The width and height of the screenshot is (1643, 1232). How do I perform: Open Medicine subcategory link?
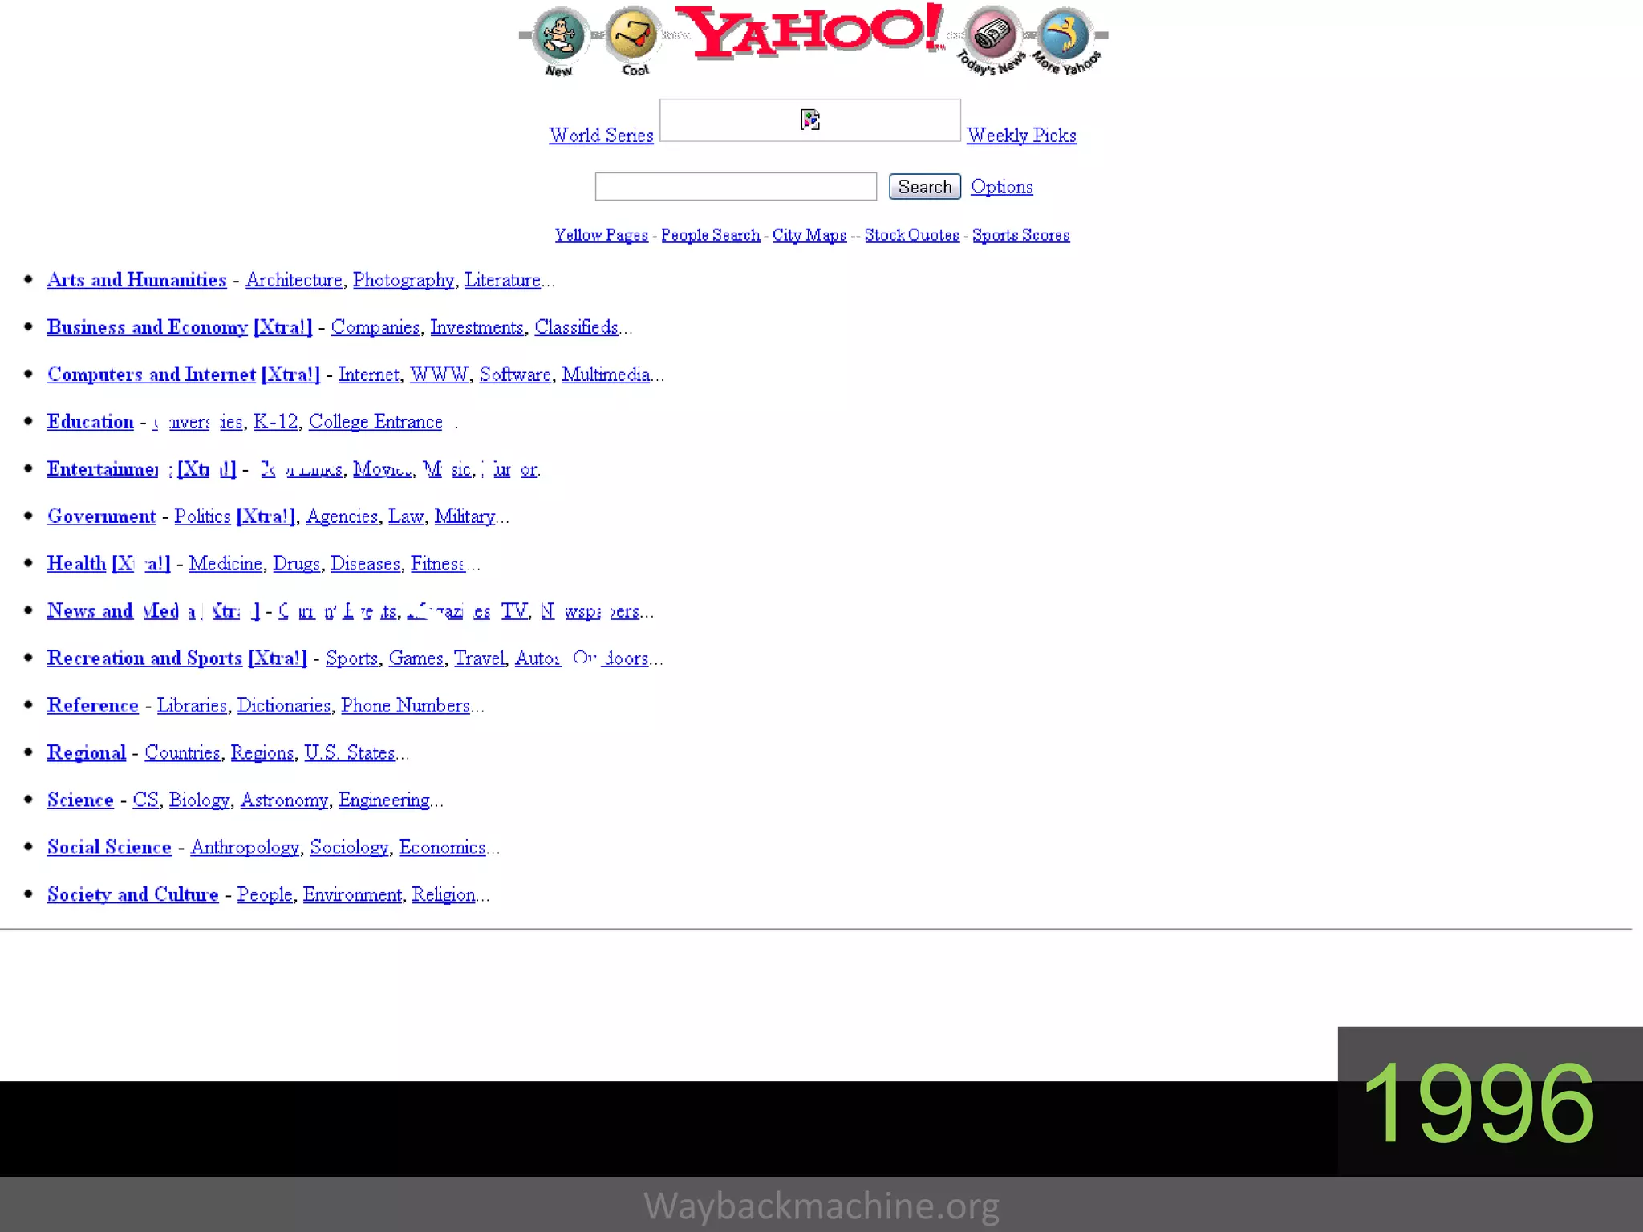tap(225, 564)
